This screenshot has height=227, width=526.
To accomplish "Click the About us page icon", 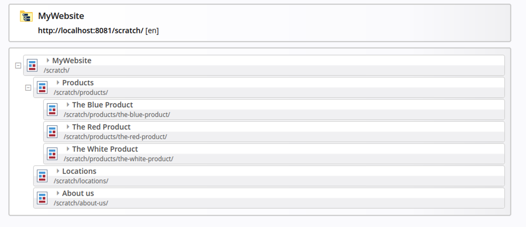I will tap(42, 198).
